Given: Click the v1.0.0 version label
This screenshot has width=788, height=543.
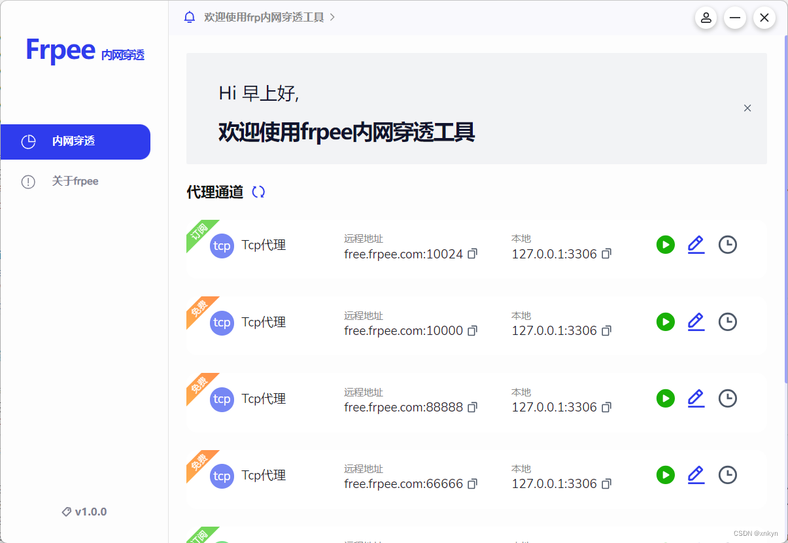Looking at the screenshot, I should (x=83, y=512).
